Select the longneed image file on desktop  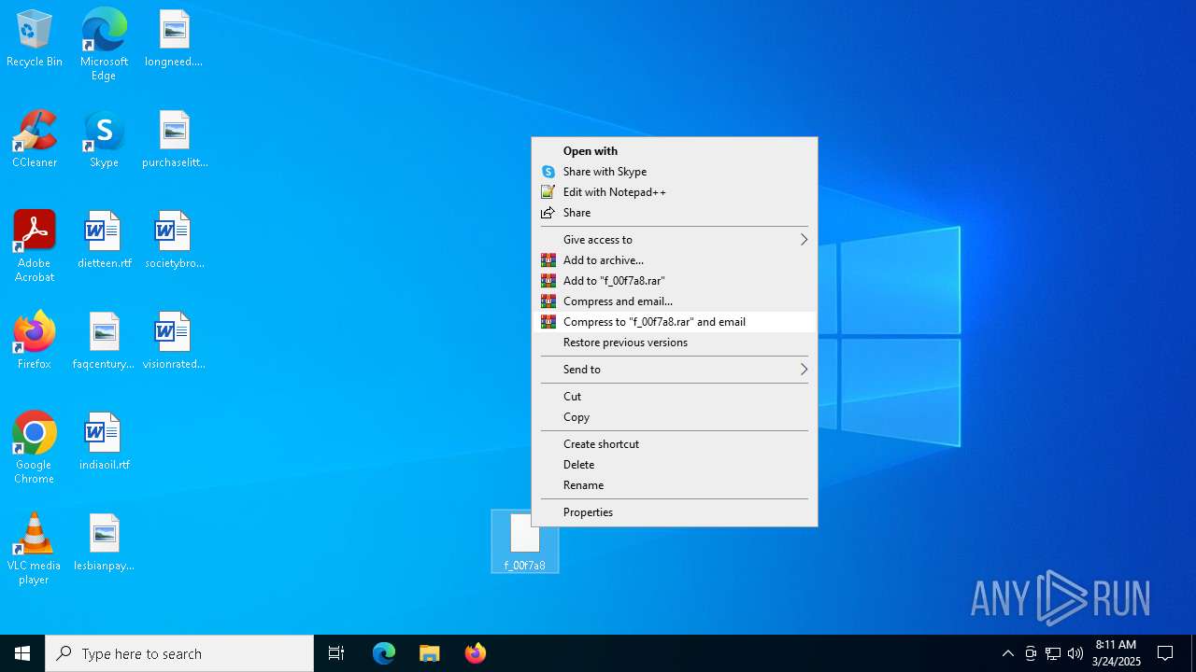(174, 38)
